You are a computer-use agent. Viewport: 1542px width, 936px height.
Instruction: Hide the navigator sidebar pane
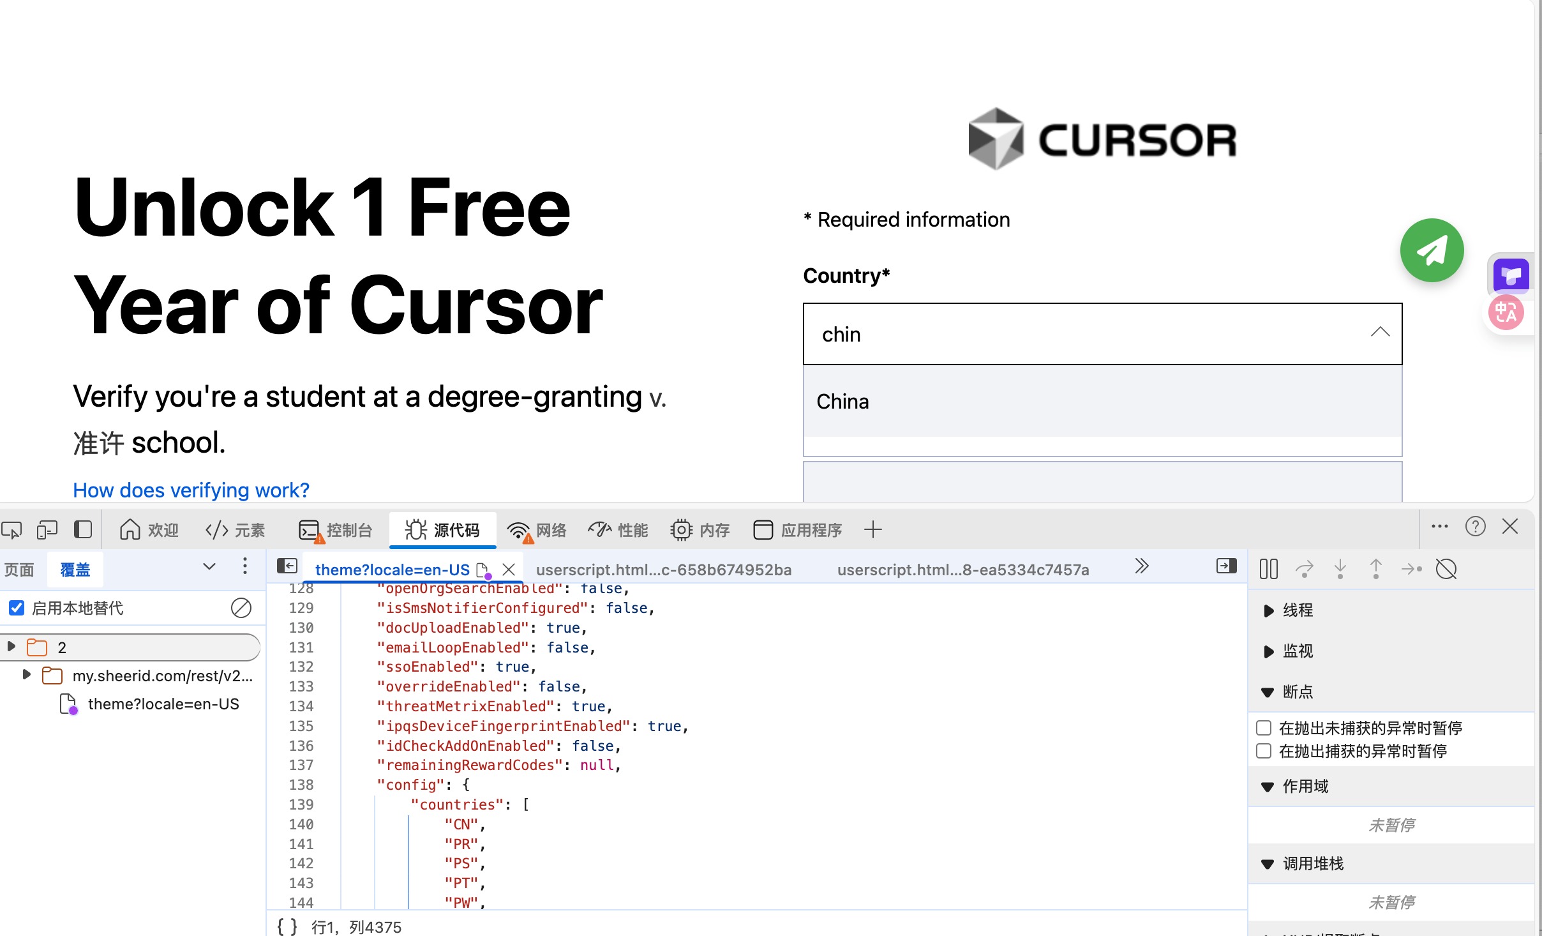pos(287,566)
